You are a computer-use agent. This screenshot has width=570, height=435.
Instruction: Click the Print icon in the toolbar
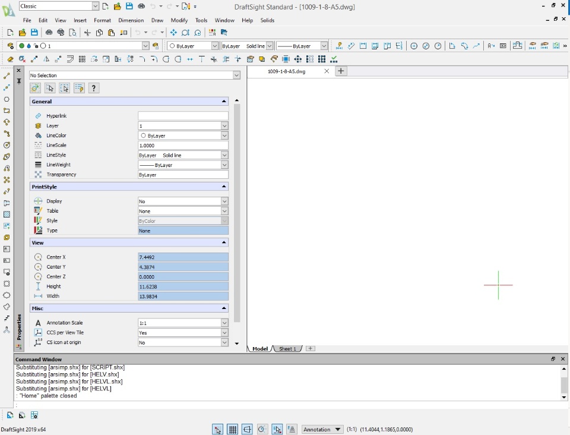point(49,33)
